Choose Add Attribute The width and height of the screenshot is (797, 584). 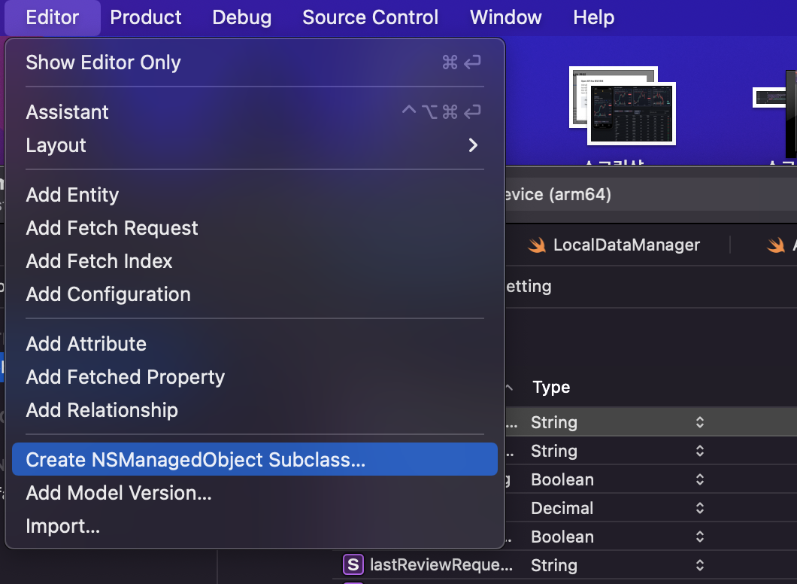tap(255, 344)
